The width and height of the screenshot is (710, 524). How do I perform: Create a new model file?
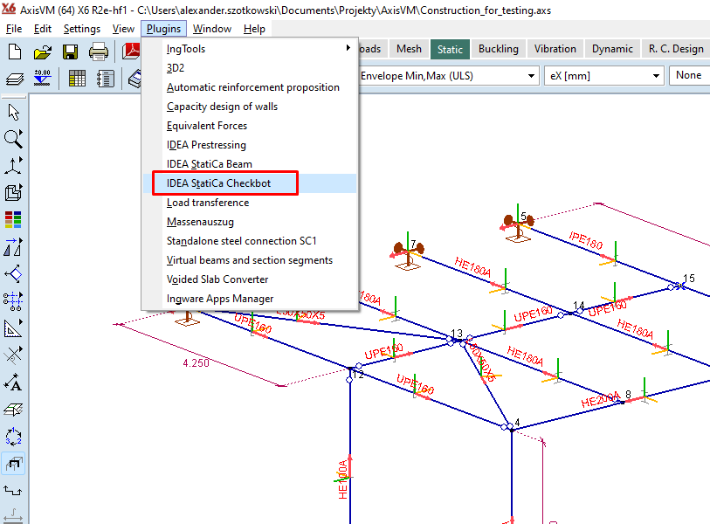(13, 52)
